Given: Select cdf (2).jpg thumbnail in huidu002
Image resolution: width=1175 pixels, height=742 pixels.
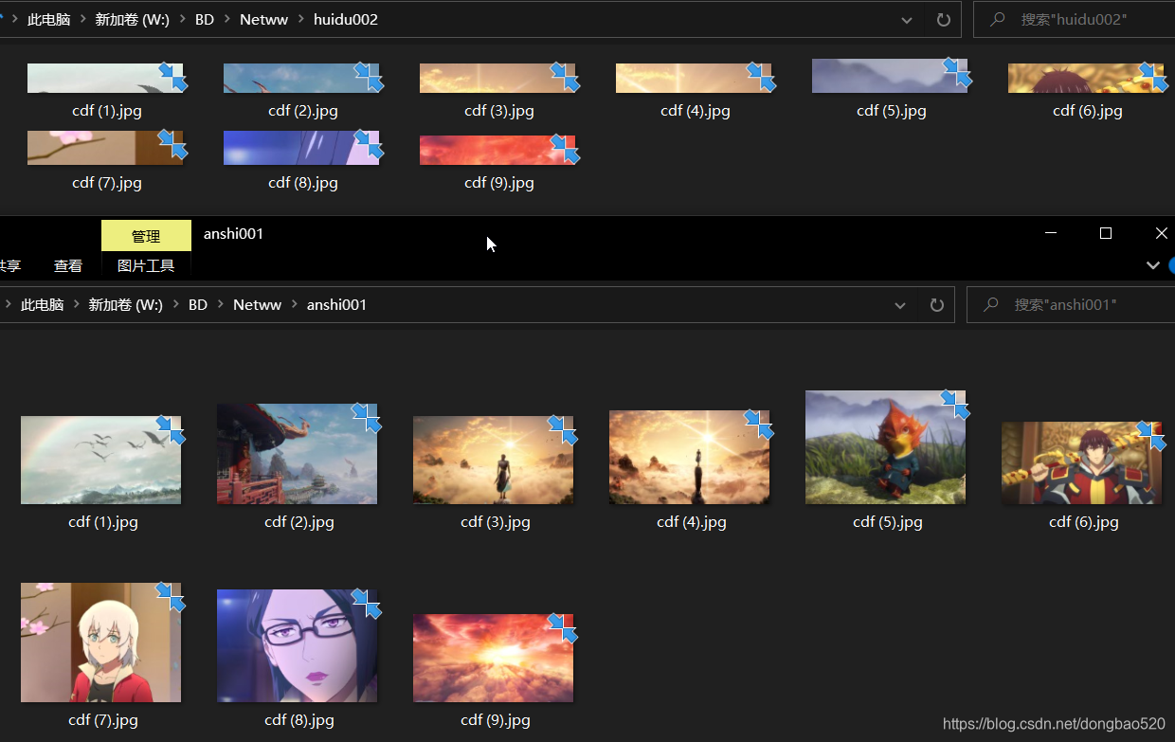Looking at the screenshot, I should click(301, 78).
